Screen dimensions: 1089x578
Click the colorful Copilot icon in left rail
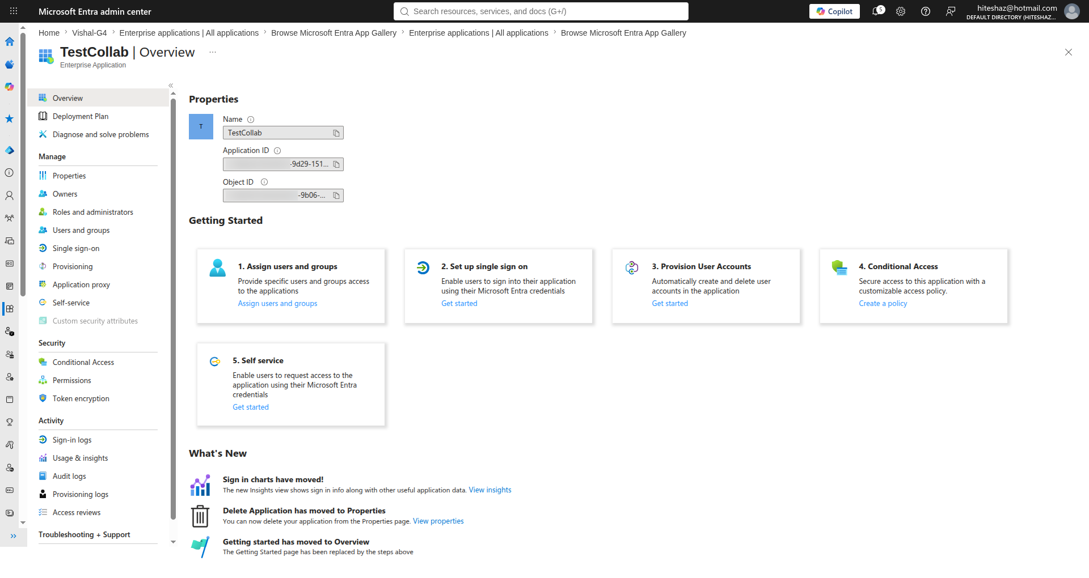tap(10, 87)
